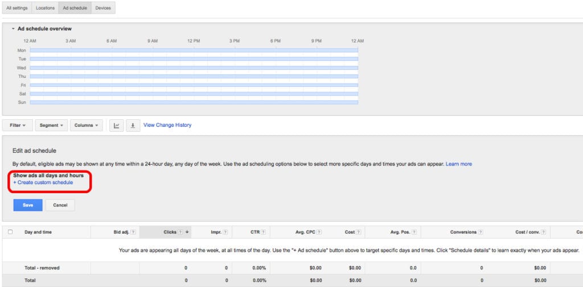
Task: Sort by the Clicks column header
Action: pyautogui.click(x=170, y=232)
